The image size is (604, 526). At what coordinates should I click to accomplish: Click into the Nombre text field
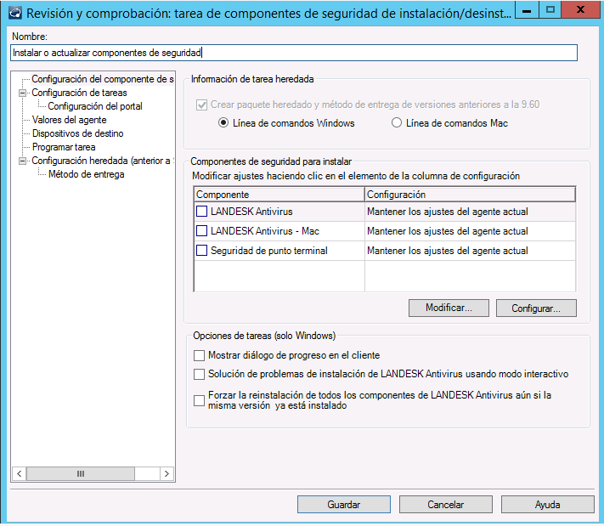coord(293,53)
